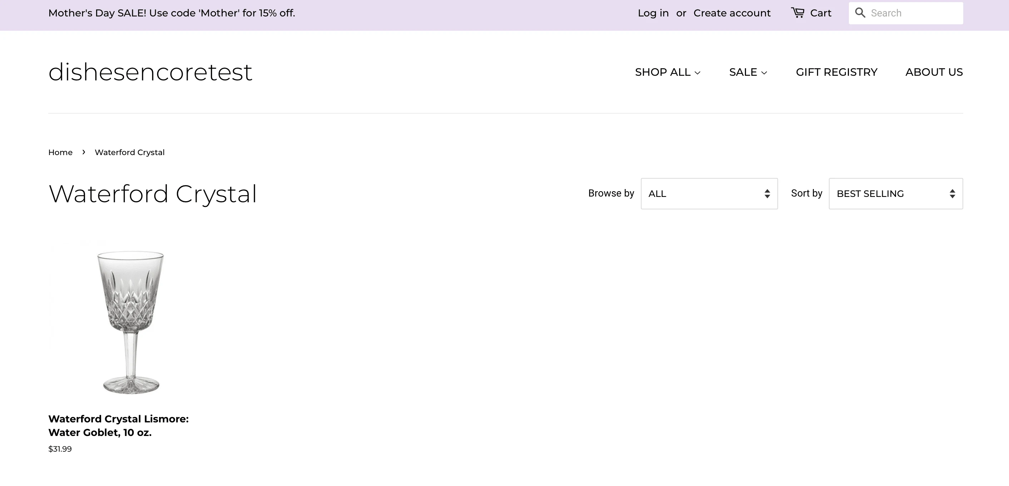Image resolution: width=1009 pixels, height=486 pixels.
Task: Open the Cart link text
Action: (821, 13)
